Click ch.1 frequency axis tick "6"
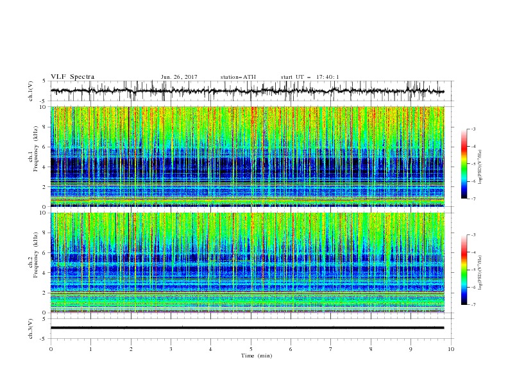 point(46,147)
